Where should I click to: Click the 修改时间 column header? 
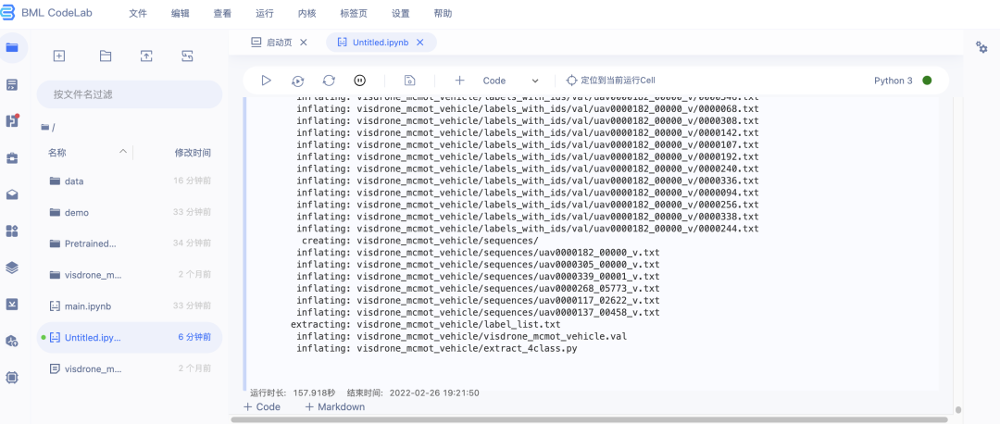194,153
